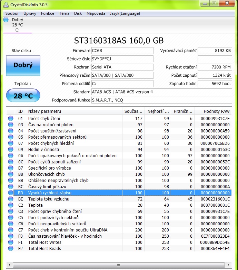Click status orb beside Hodin v činnosti
Image resolution: width=238 pixels, height=270 pixels.
pyautogui.click(x=11, y=150)
